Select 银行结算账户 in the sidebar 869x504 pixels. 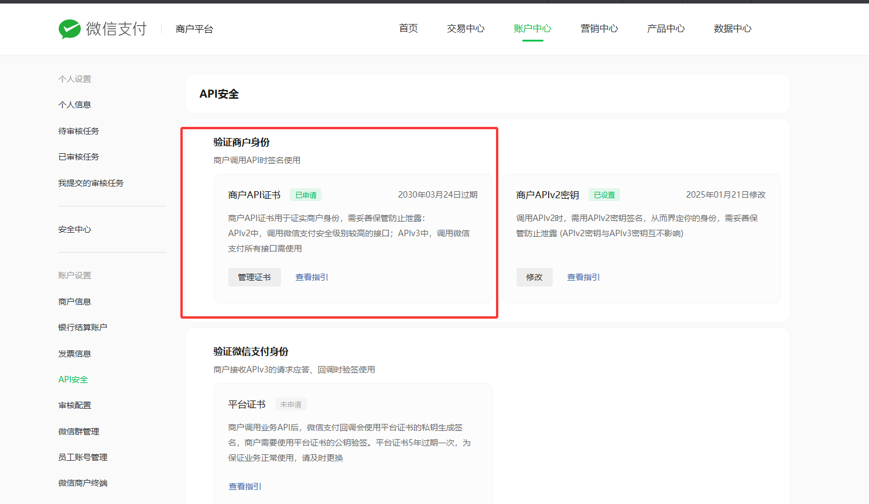click(x=83, y=327)
